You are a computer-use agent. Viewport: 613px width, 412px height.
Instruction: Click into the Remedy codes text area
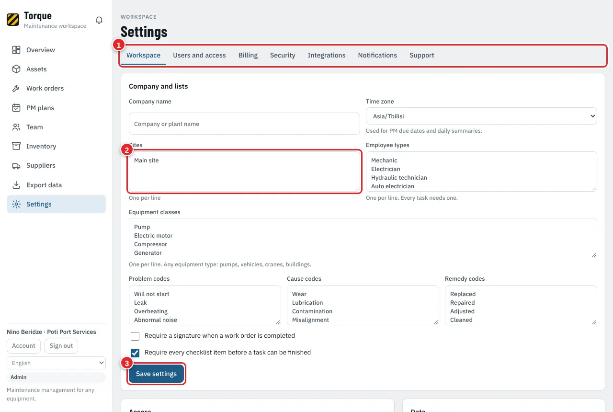[521, 305]
